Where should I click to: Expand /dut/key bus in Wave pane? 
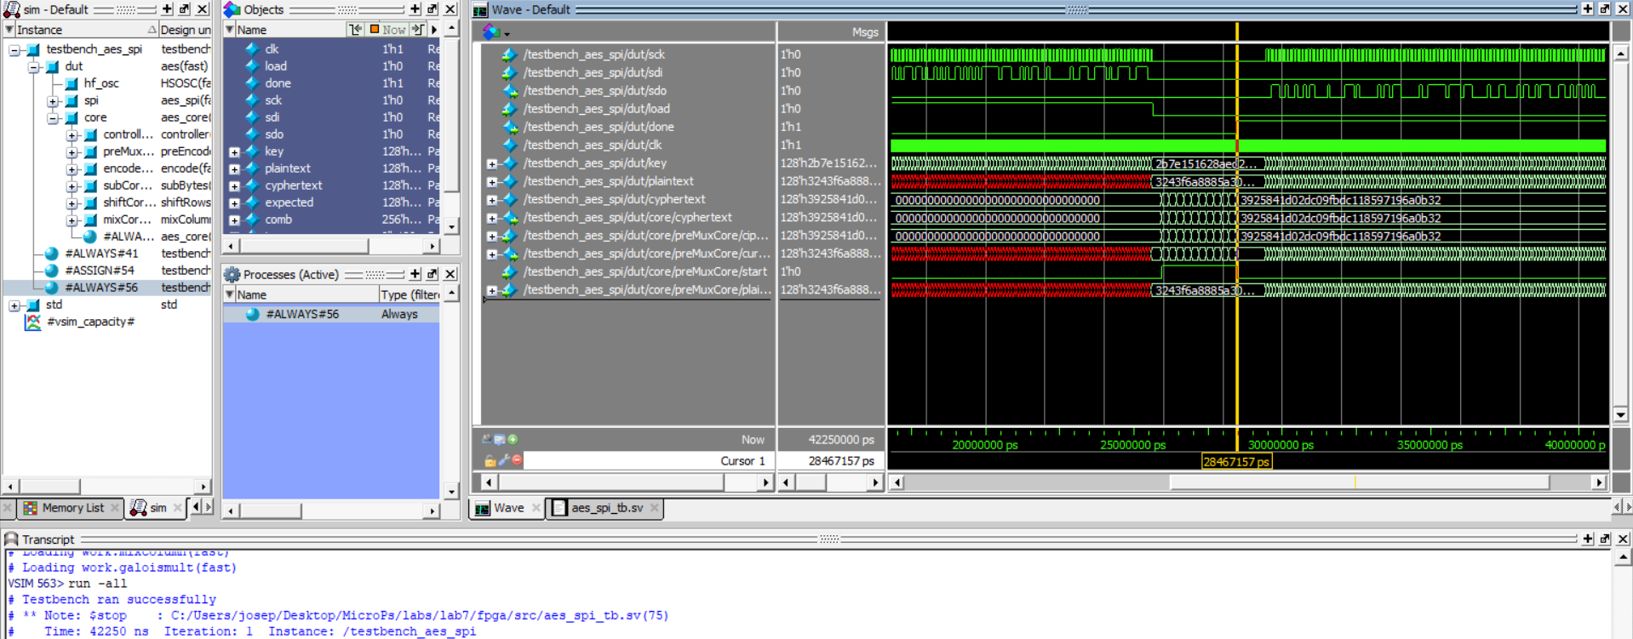491,163
